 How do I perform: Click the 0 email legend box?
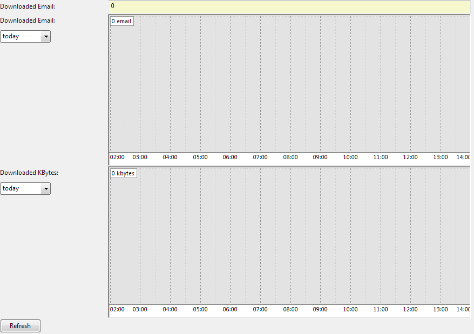click(121, 21)
